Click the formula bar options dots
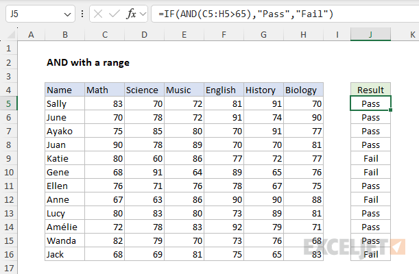Screen dimensions: 419x274 (82, 14)
